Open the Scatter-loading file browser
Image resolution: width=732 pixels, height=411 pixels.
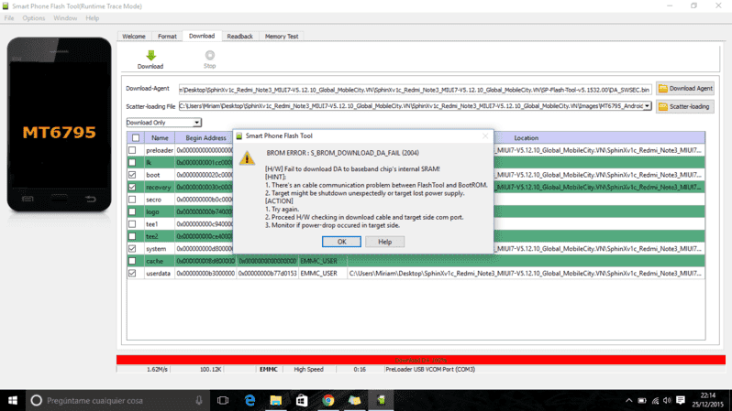685,107
